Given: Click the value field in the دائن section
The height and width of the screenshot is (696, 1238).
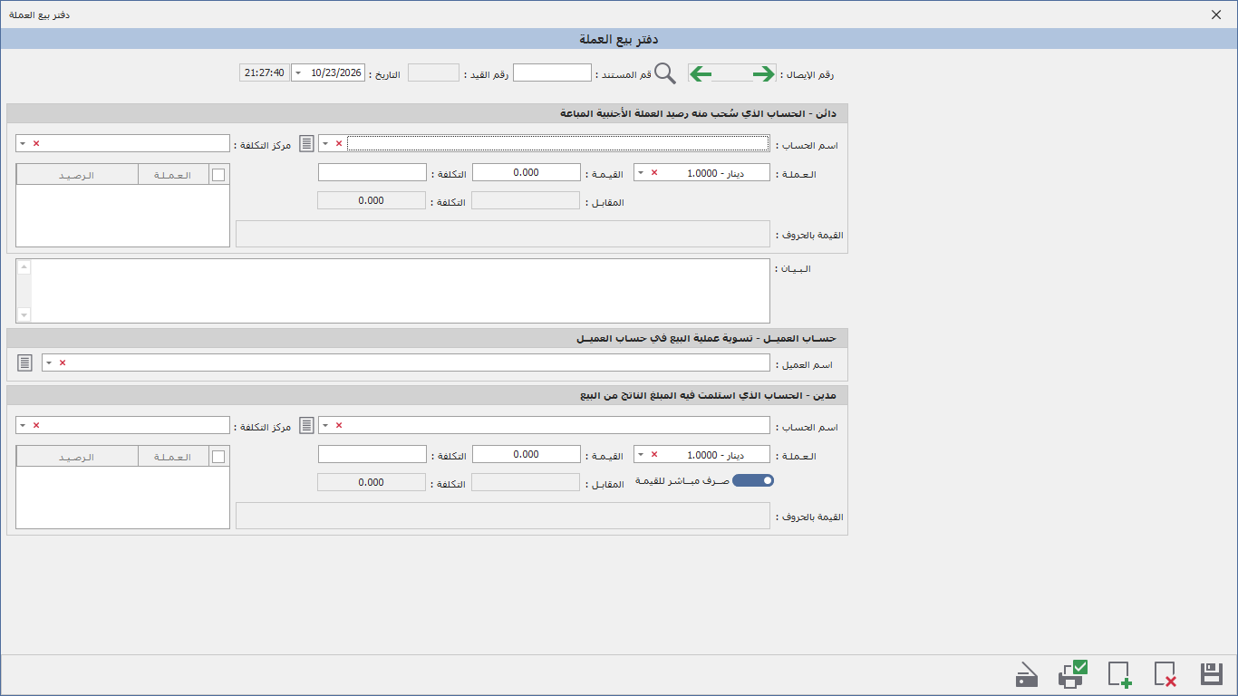Looking at the screenshot, I should click(x=527, y=172).
